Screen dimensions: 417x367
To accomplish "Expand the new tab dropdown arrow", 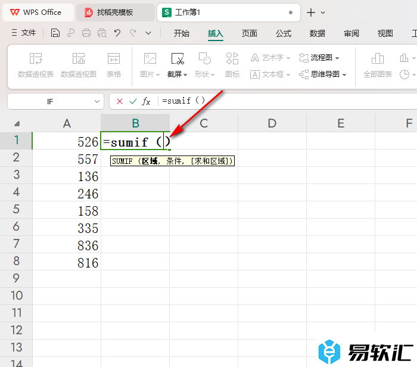I will [x=323, y=13].
